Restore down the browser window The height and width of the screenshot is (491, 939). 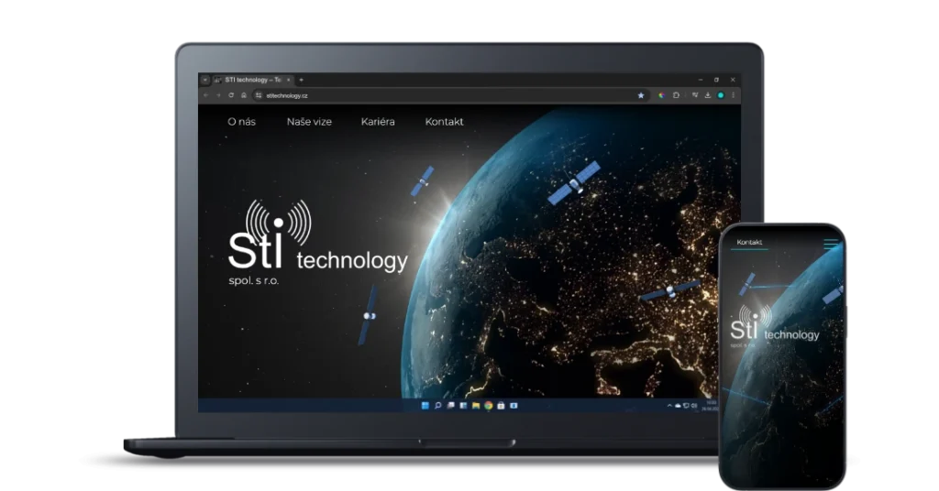716,80
